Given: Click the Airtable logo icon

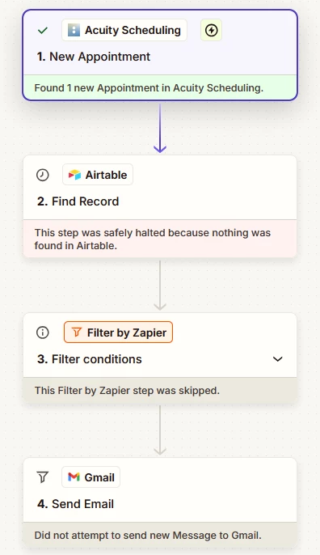Looking at the screenshot, I should tap(74, 175).
